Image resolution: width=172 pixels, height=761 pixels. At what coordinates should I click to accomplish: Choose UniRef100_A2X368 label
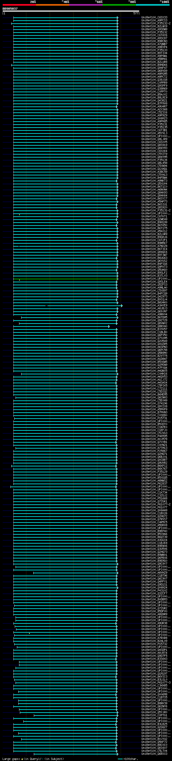154,110
